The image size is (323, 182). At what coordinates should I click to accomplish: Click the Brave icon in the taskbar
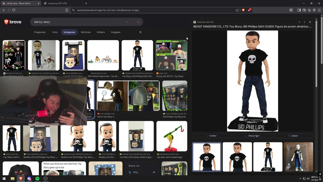[x=21, y=179]
